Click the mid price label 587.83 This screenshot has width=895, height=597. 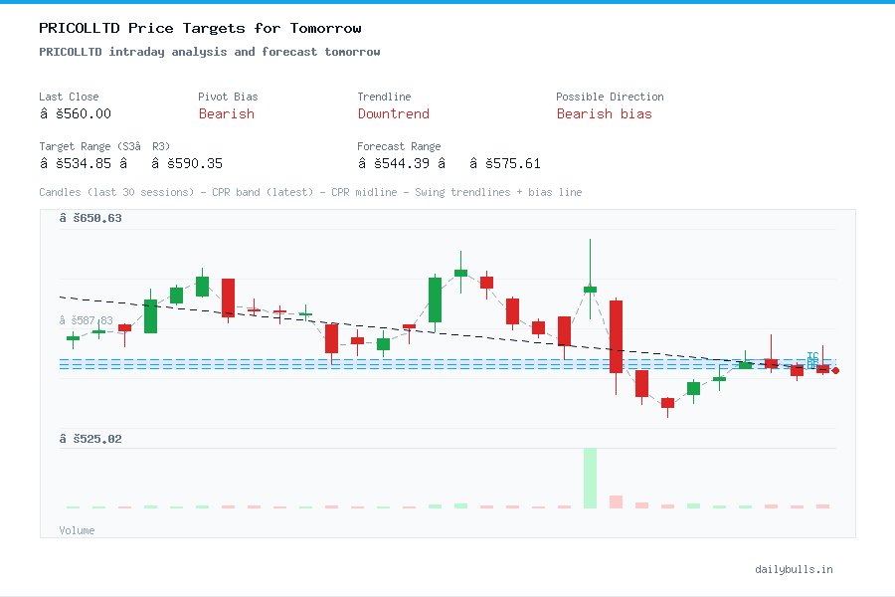click(87, 320)
